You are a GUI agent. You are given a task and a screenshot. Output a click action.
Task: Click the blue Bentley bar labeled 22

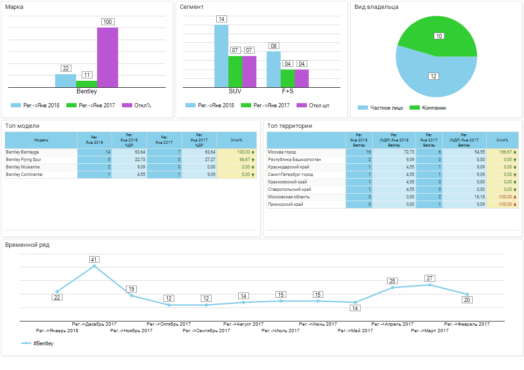point(65,81)
